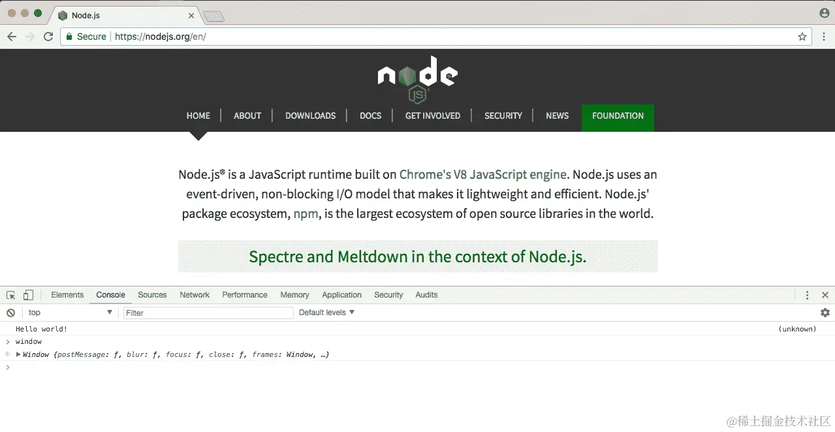Open the HOME navigation link
The height and width of the screenshot is (432, 835).
click(198, 116)
